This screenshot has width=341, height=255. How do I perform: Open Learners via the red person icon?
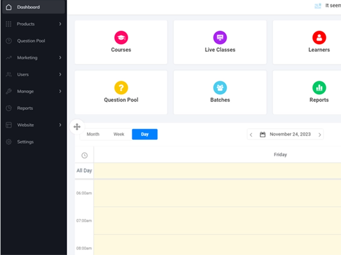tap(319, 37)
